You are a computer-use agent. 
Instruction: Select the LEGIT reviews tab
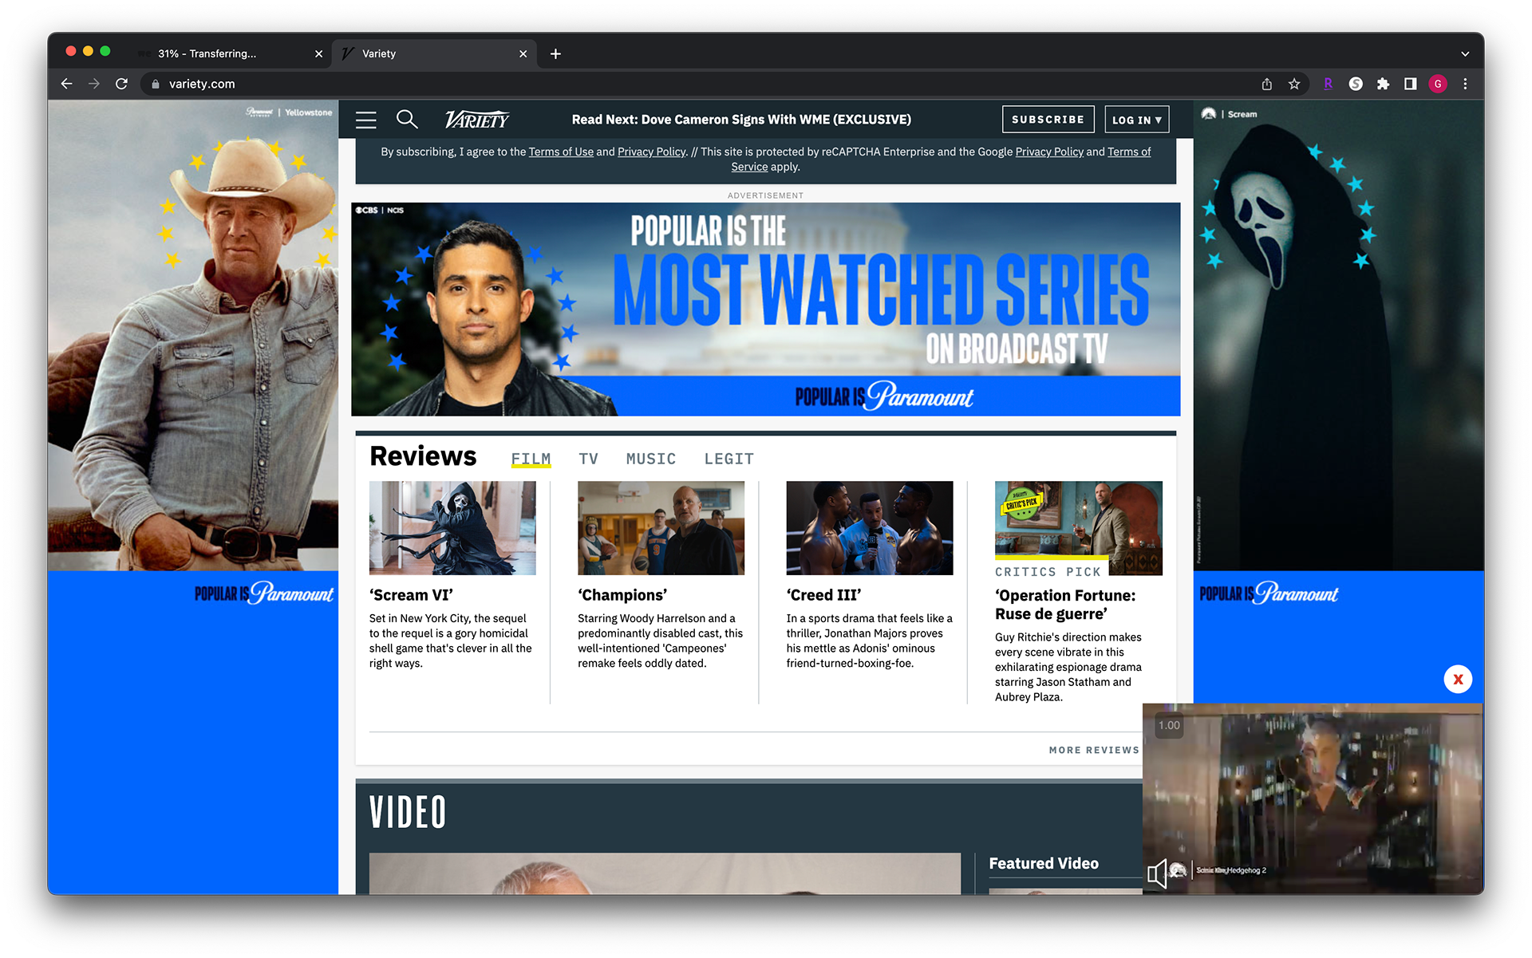[728, 459]
